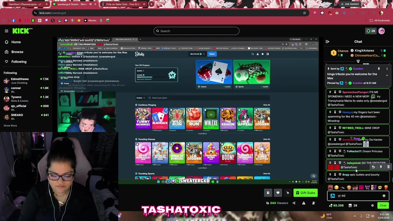The height and width of the screenshot is (221, 393).
Task: Delete noisysmal's chat message
Action: 388,167
